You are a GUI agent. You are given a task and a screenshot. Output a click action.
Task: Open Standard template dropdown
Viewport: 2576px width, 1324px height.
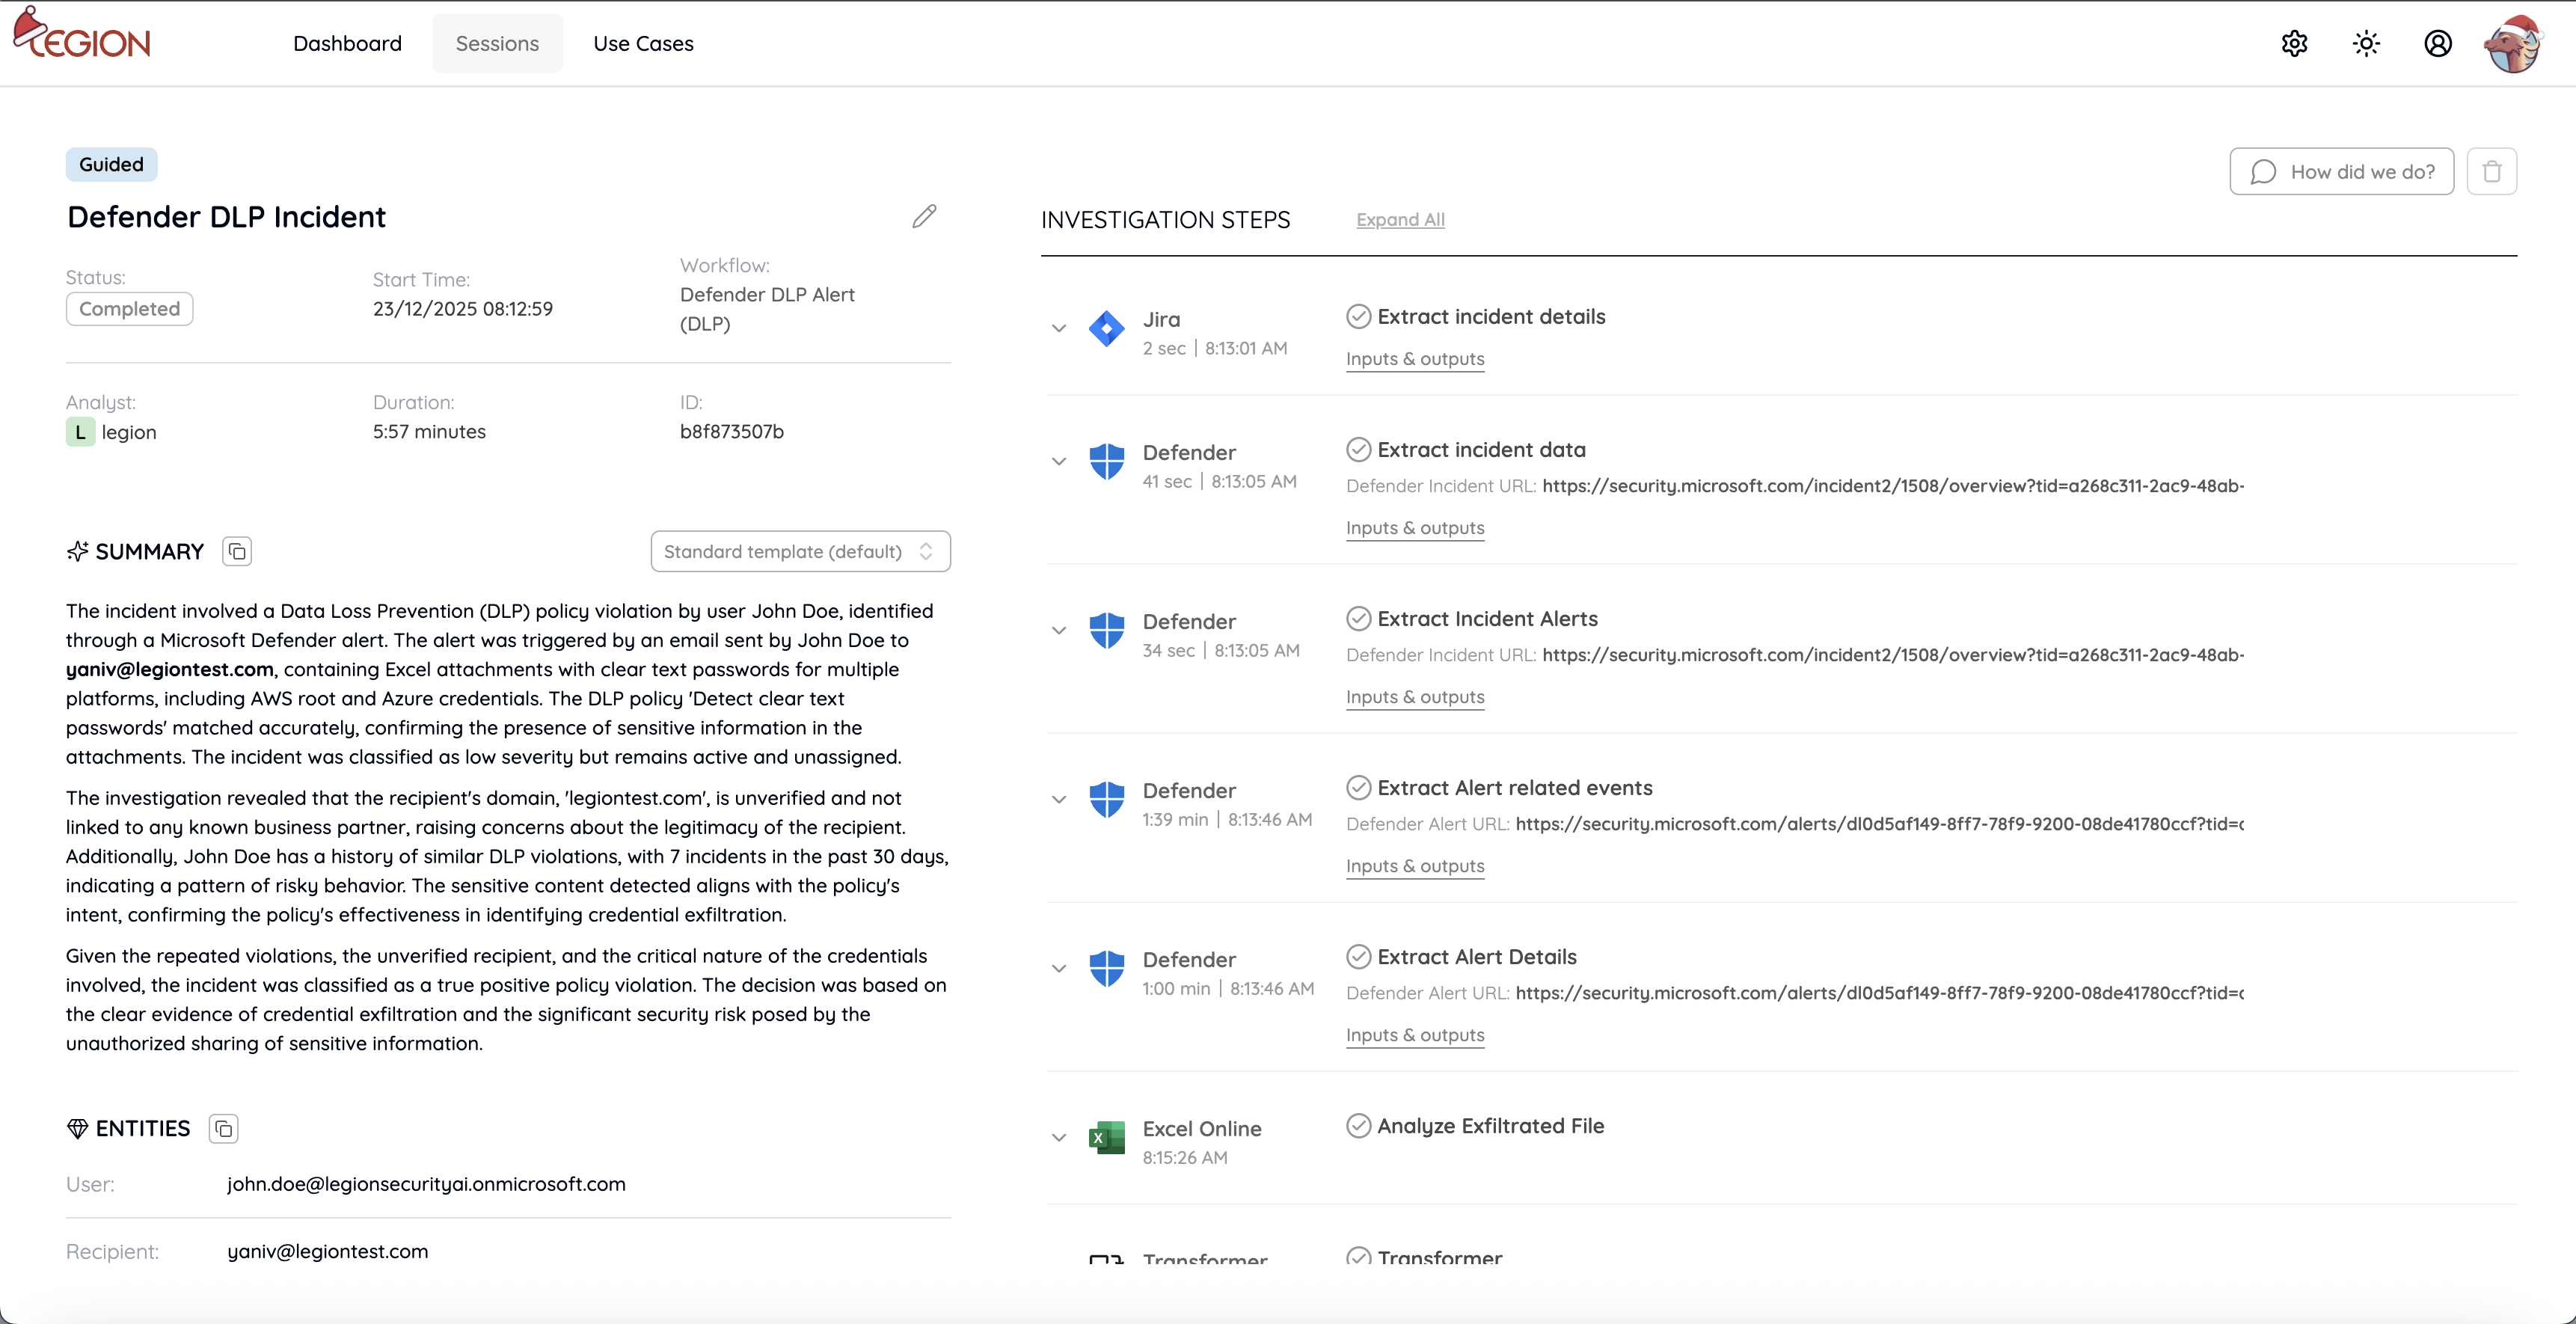click(x=800, y=552)
